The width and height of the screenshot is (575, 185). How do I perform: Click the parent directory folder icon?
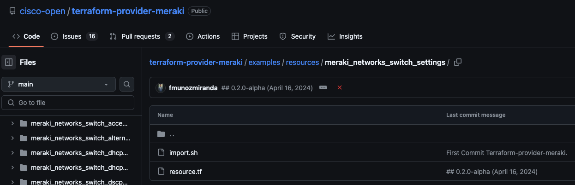161,134
